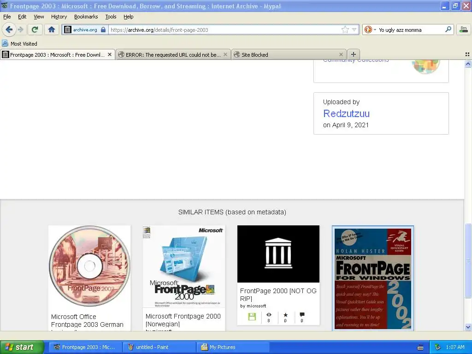Image resolution: width=472 pixels, height=354 pixels.
Task: Open the DuckDuckGo search engine selector
Action: [x=370, y=29]
